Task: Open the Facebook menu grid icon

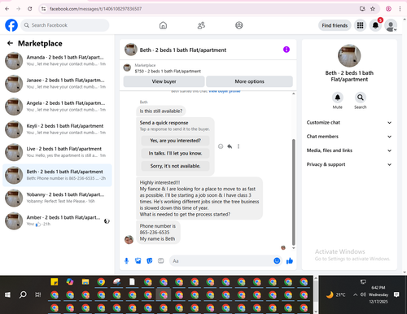Action: click(360, 25)
